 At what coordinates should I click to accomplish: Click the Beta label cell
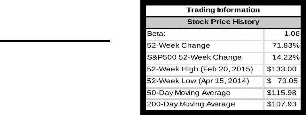[205, 34]
